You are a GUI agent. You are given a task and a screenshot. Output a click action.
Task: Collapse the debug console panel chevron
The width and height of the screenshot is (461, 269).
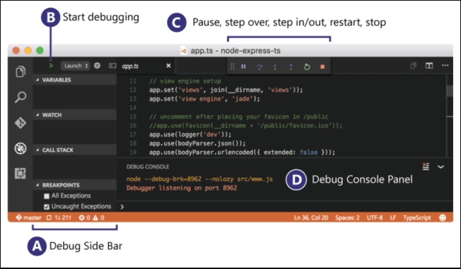440,167
